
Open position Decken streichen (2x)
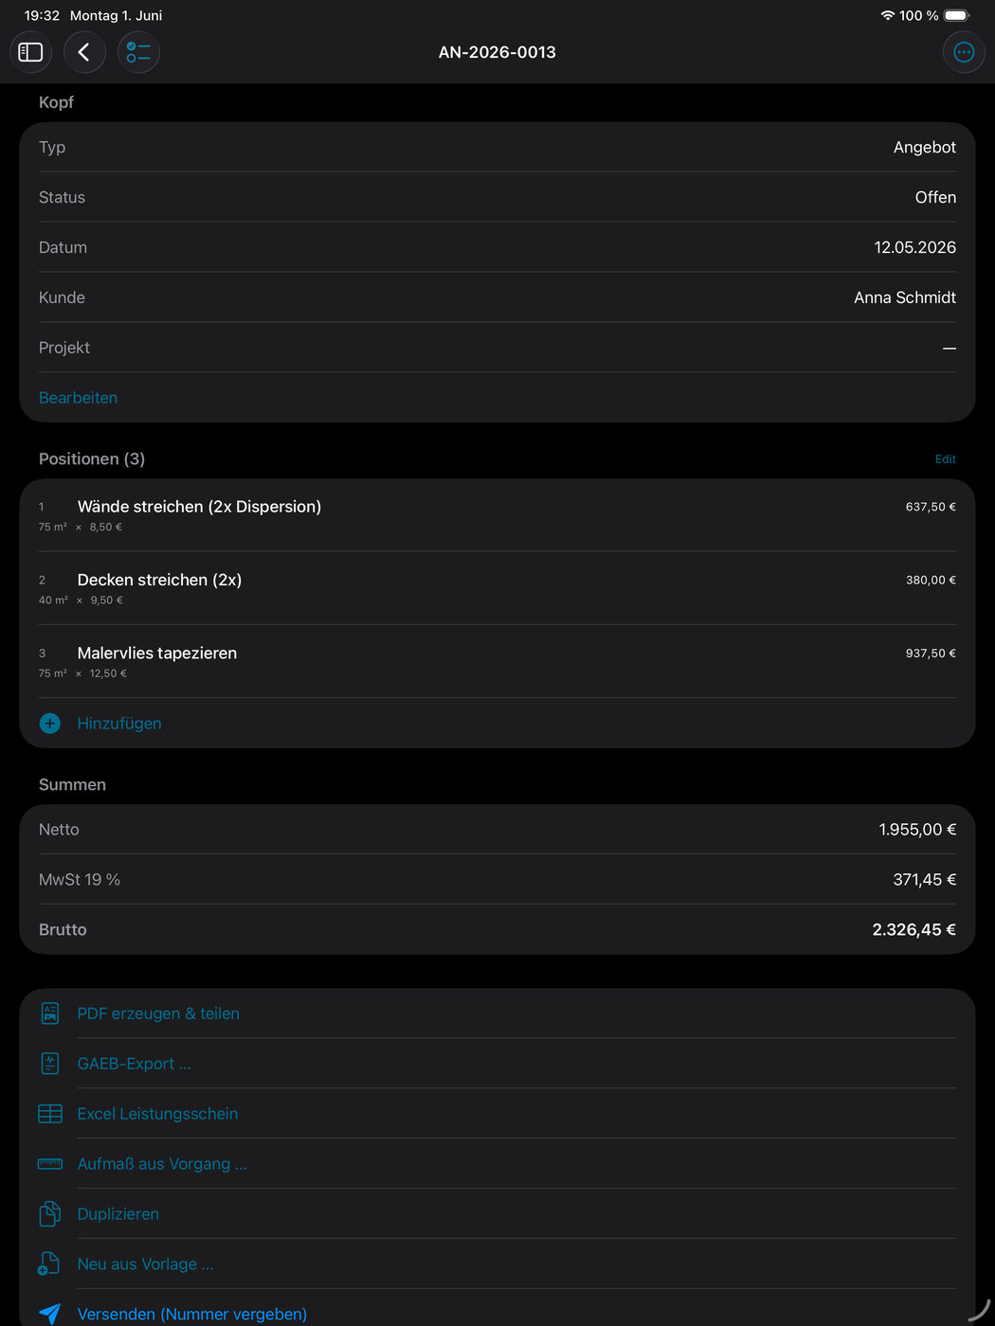[497, 588]
